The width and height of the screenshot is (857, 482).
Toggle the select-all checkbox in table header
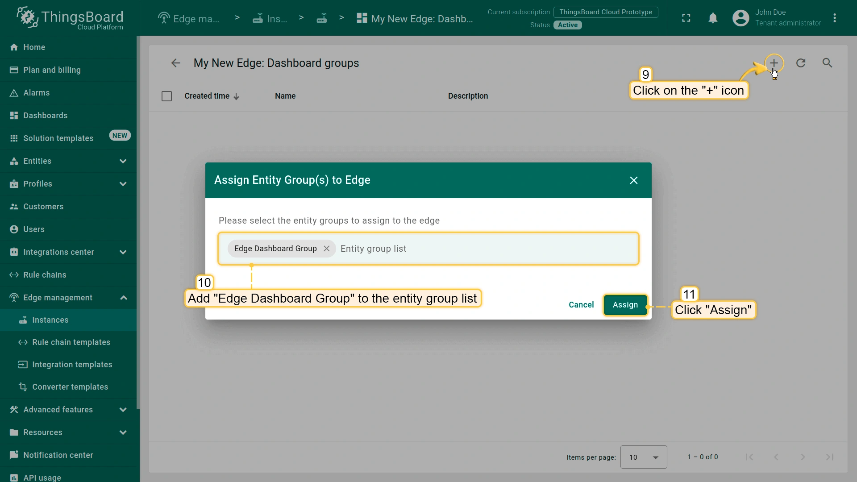pos(166,96)
